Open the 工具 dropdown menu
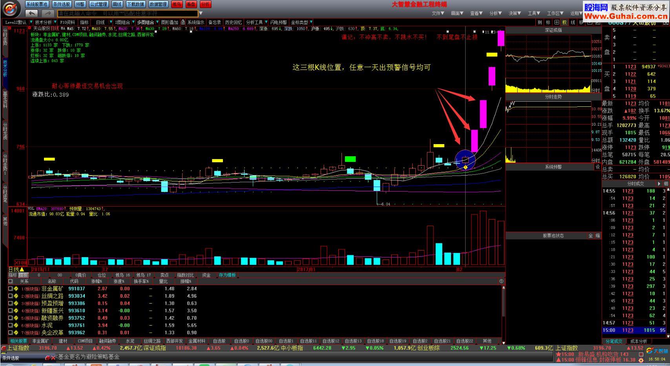Viewport: 670px width, 366px height. click(534, 13)
